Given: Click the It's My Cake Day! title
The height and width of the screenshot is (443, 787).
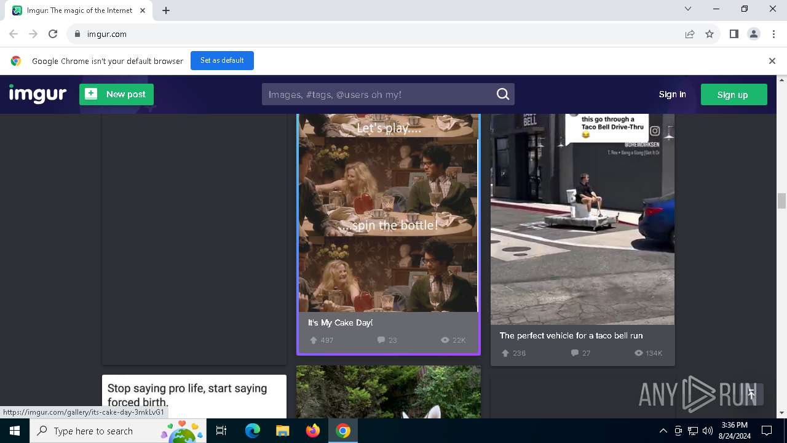Looking at the screenshot, I should click(x=340, y=322).
